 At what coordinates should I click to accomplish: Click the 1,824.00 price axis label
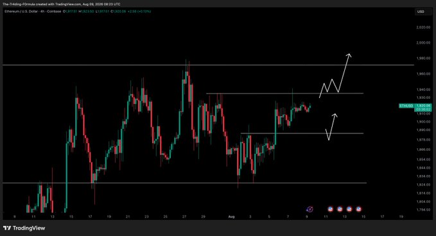[423, 185]
